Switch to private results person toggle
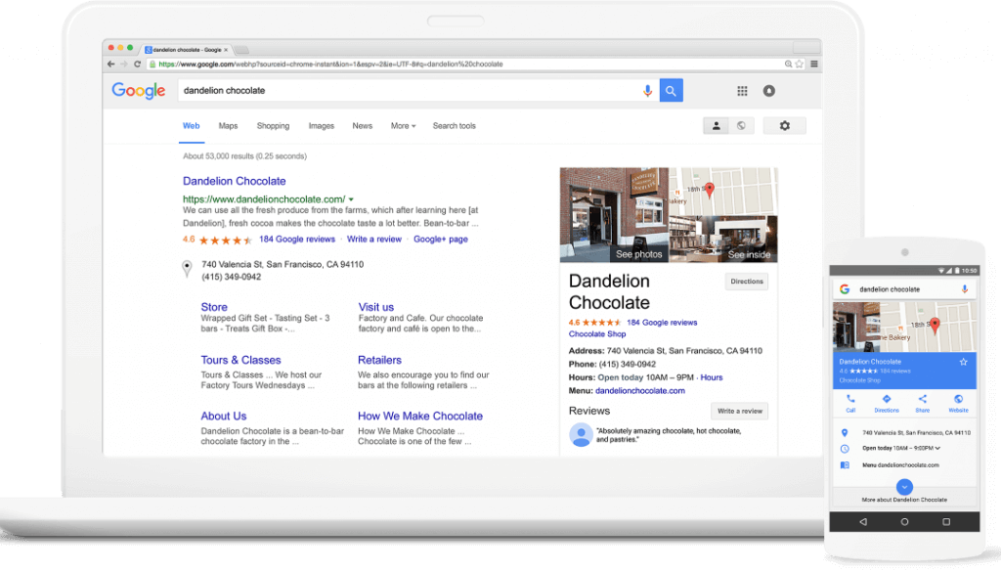Screen dimensions: 1001x571 point(717,126)
